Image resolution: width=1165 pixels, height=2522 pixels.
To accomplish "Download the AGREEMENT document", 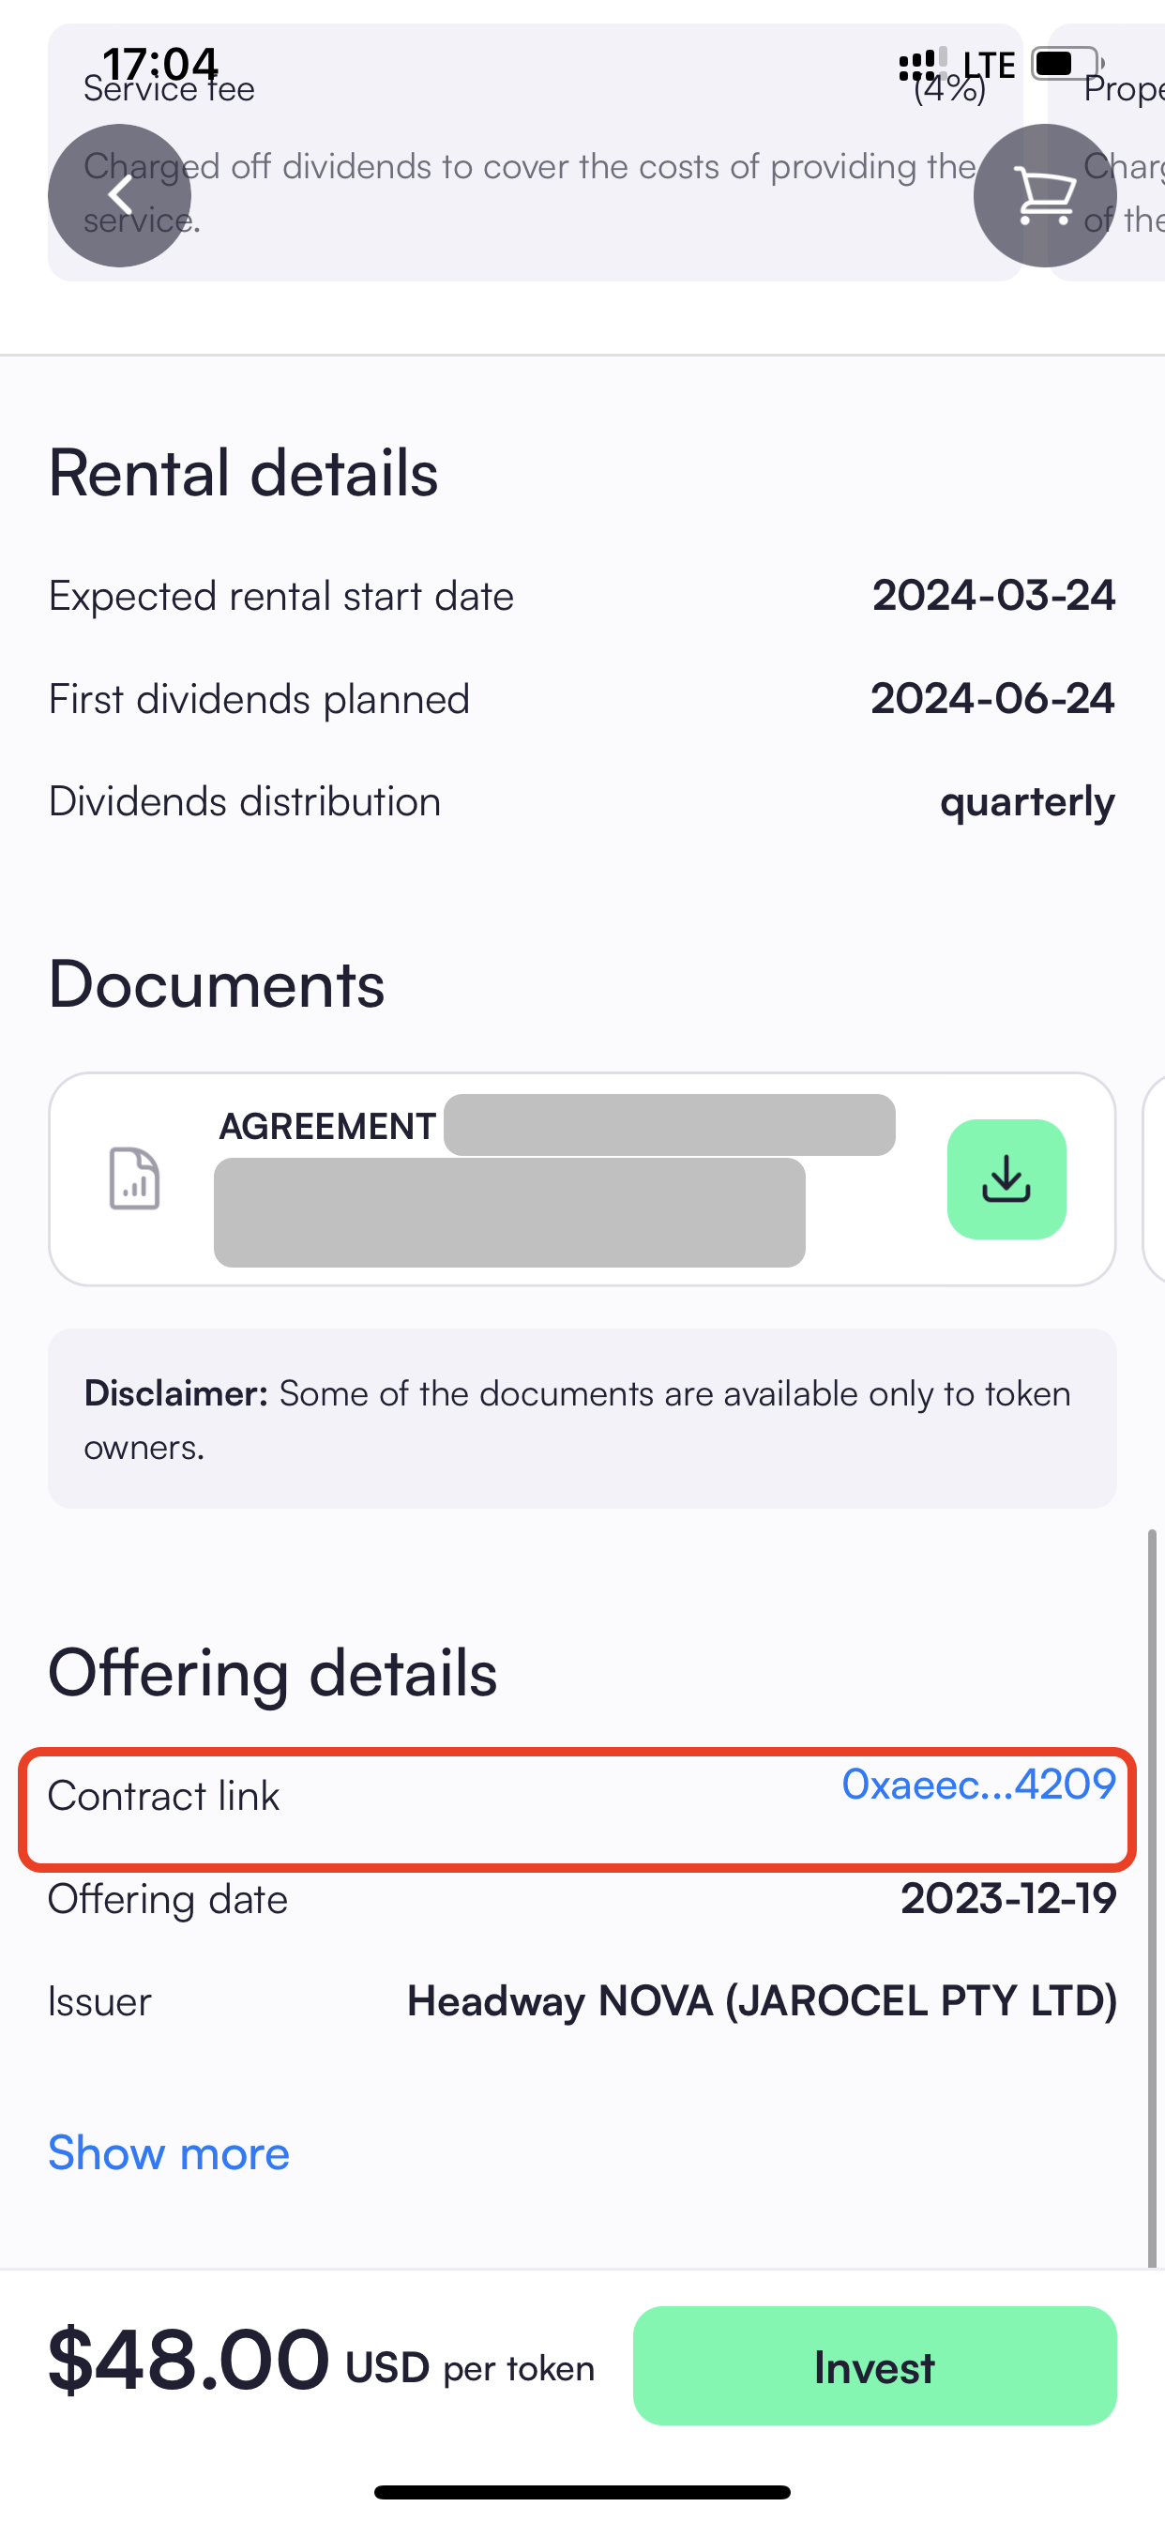I will click(1006, 1178).
